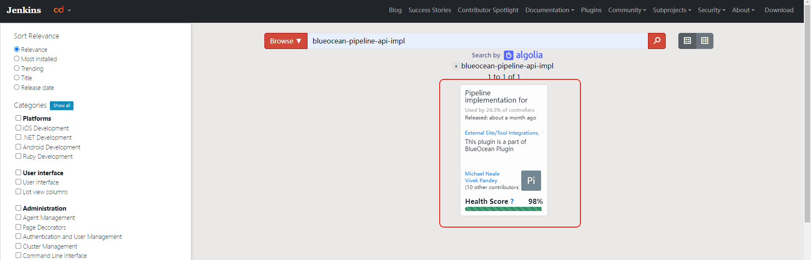Click 'Used by 24.3% of controllers' text
Image resolution: width=811 pixels, height=260 pixels.
pos(500,110)
